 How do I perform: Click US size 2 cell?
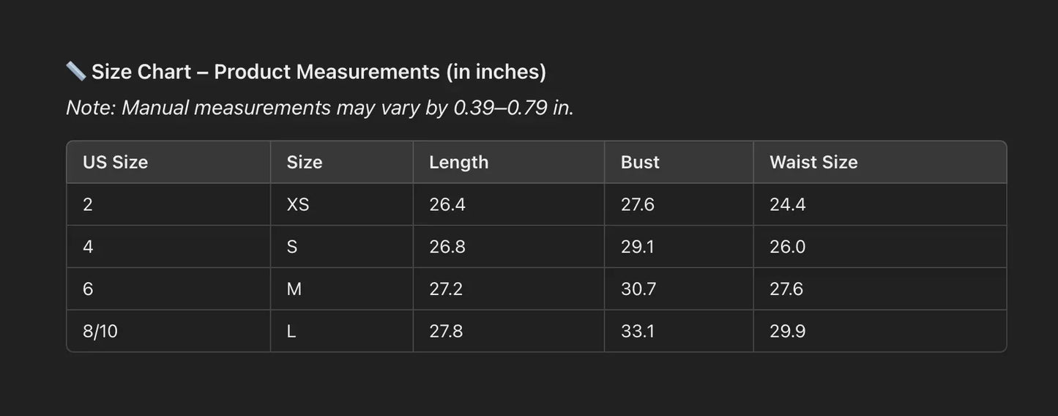(88, 204)
